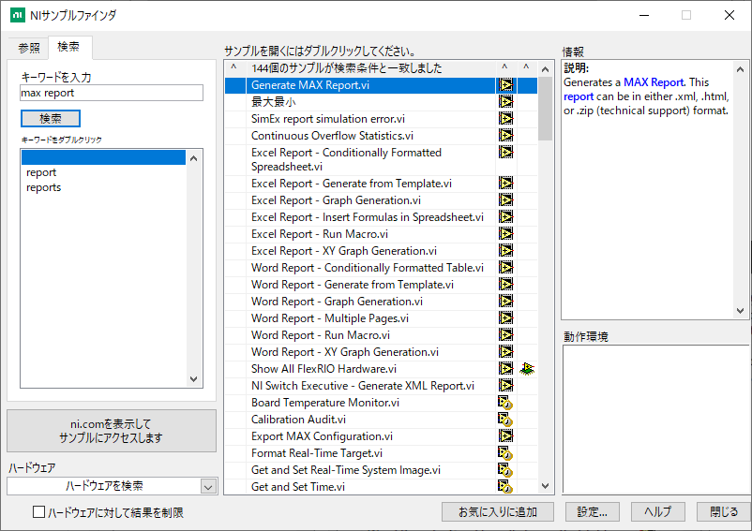Click VI icon for Excel Report - Conditionally Formatted Spreadsheet
This screenshot has height=531, width=752.
[x=505, y=153]
